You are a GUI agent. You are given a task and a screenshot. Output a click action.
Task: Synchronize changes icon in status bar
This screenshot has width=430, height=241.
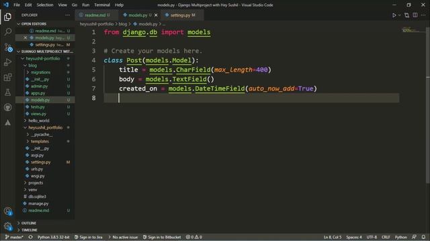click(x=30, y=237)
